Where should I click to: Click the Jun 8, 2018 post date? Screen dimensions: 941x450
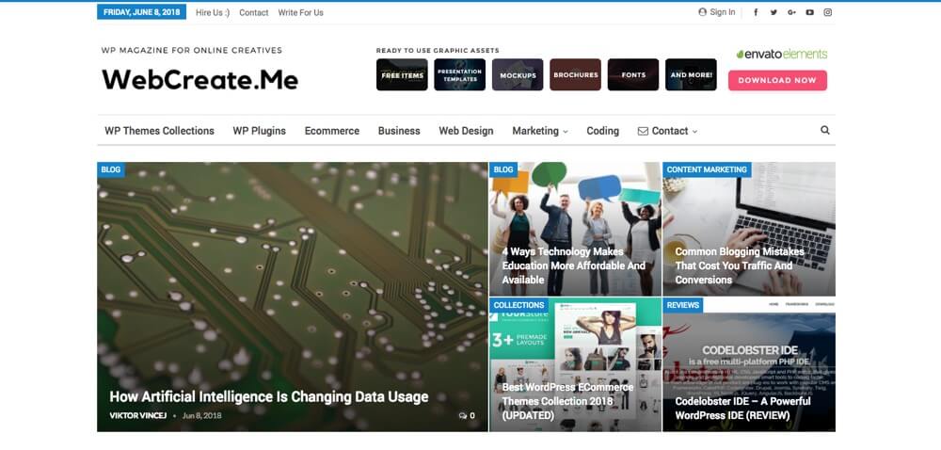[201, 416]
